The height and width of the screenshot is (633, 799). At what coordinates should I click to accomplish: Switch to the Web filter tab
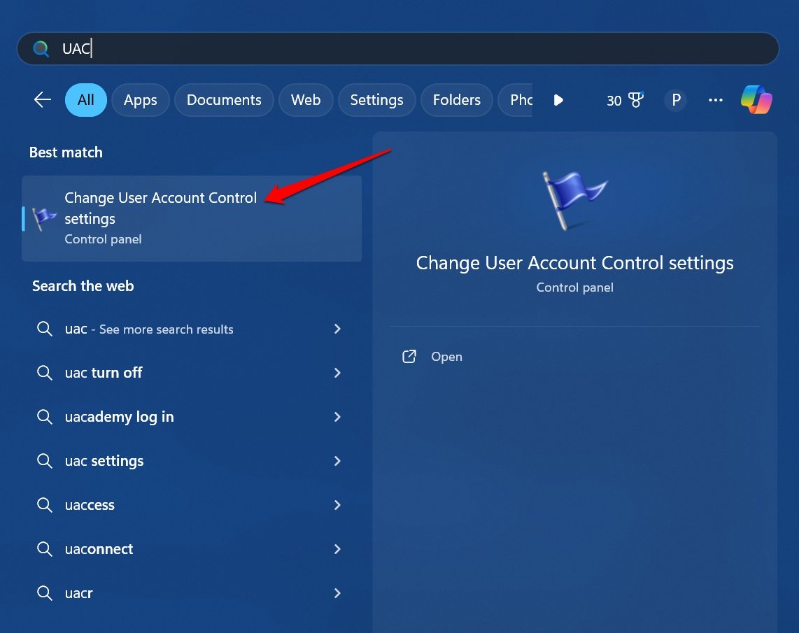tap(306, 100)
